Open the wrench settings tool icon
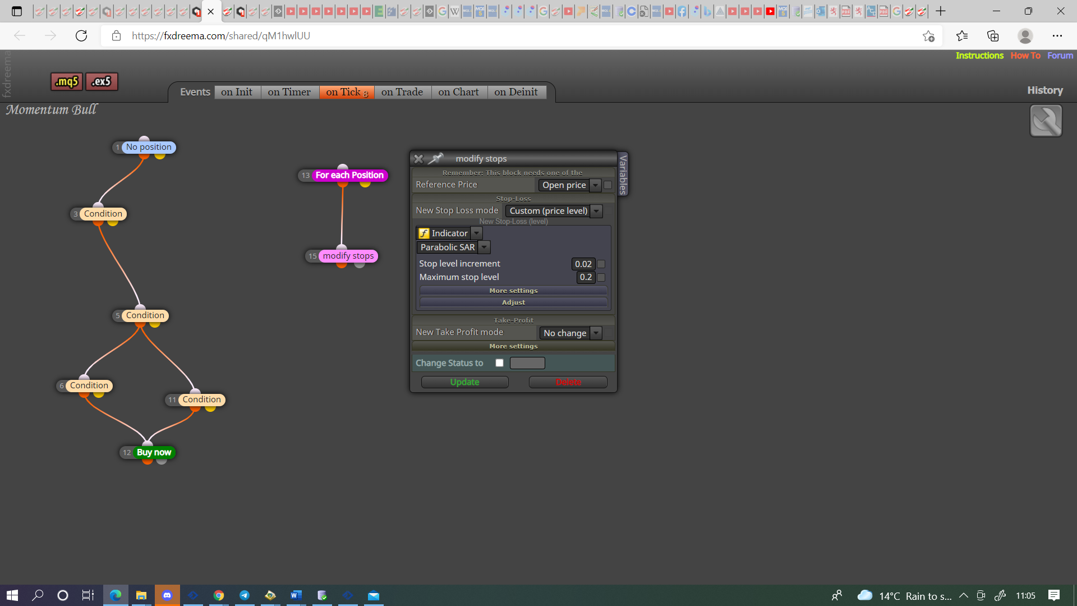This screenshot has width=1077, height=606. tap(1046, 121)
